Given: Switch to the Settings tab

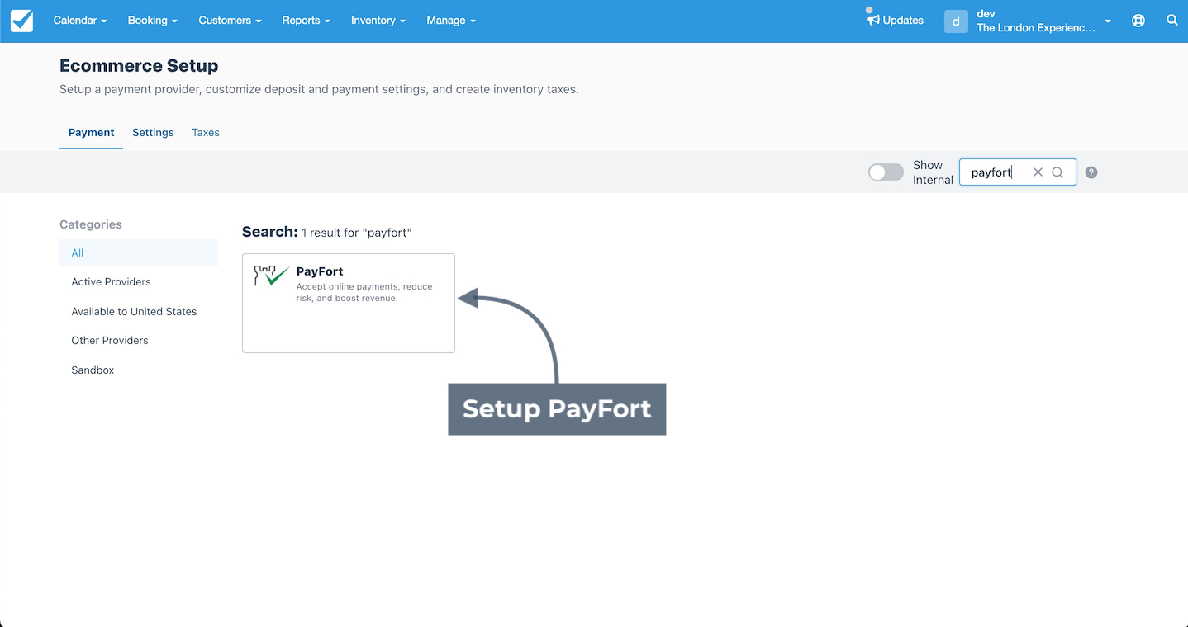Looking at the screenshot, I should (153, 132).
